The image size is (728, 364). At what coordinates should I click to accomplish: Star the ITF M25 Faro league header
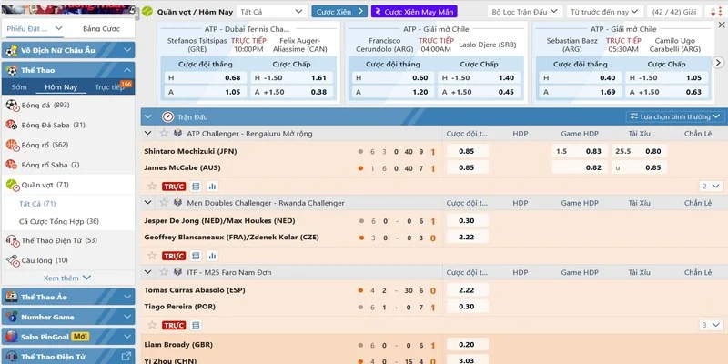click(x=165, y=272)
